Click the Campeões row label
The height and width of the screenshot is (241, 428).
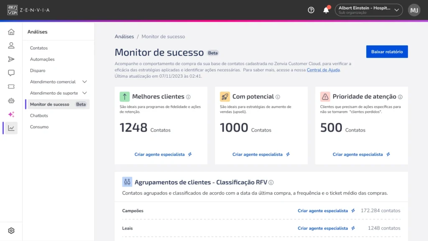[x=132, y=211]
